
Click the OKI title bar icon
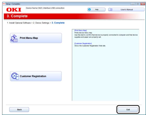click(4, 4)
